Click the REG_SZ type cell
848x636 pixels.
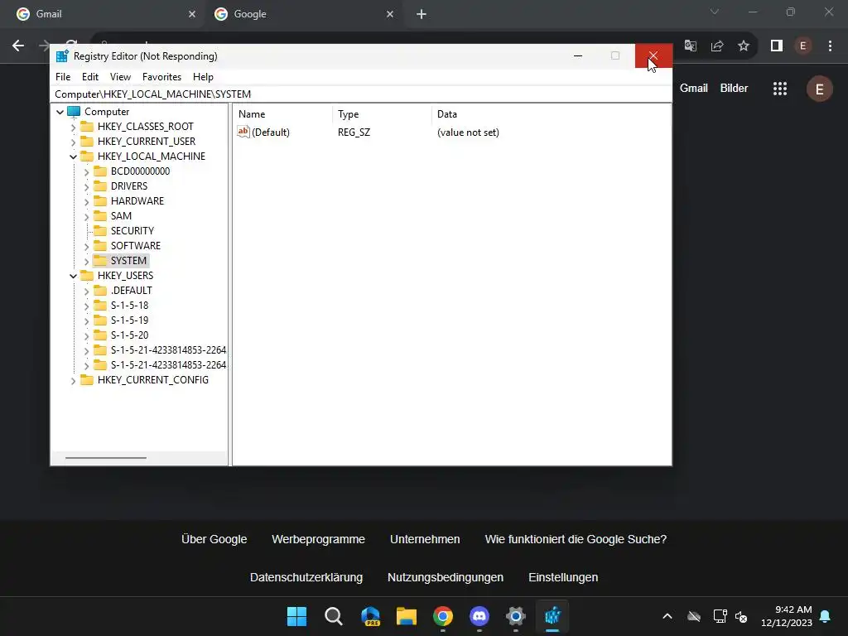click(354, 132)
